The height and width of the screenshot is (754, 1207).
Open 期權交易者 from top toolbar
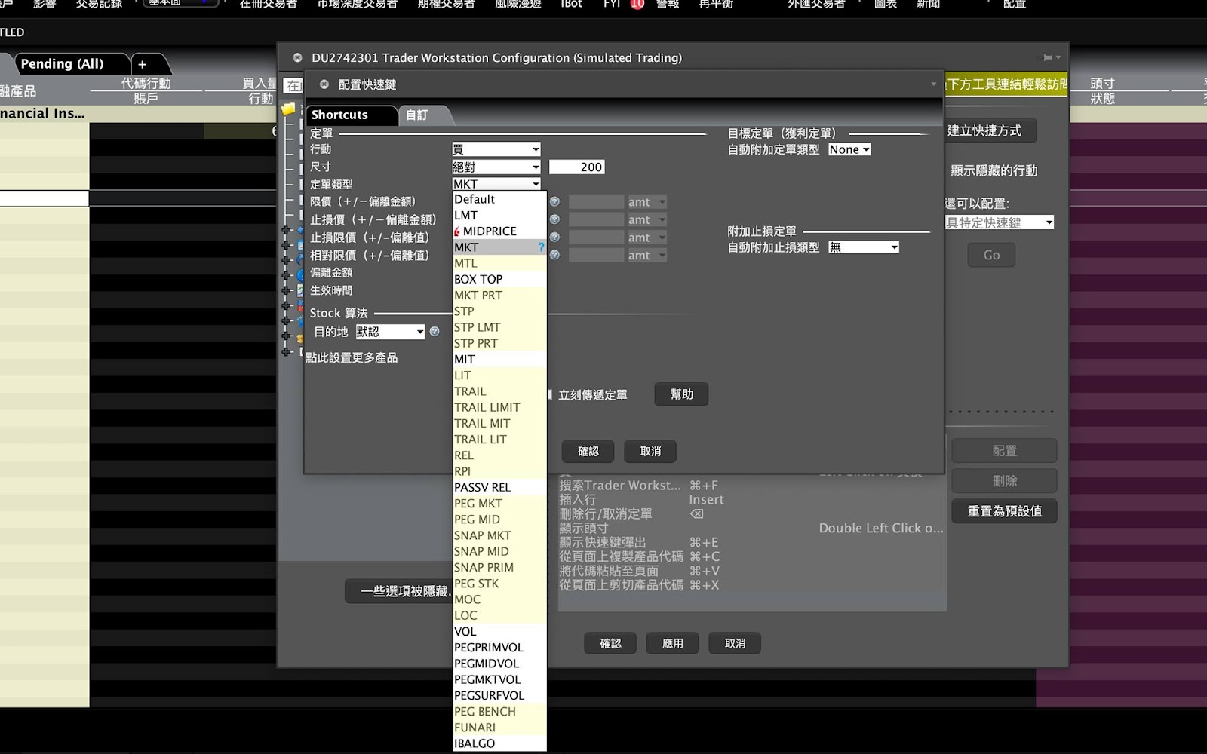pos(447,5)
